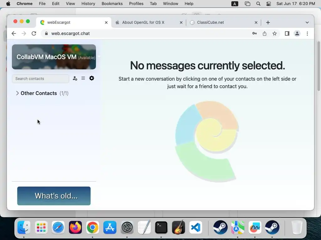This screenshot has height=240, width=321.
Task: Launch GarageBand from the Dock
Action: point(178,227)
